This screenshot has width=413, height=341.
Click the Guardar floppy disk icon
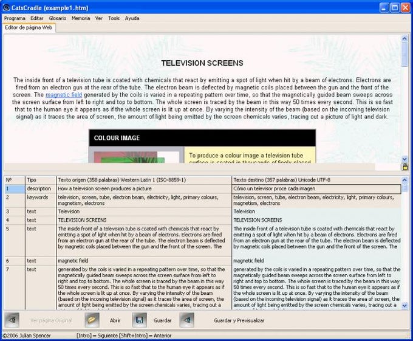[139, 320]
